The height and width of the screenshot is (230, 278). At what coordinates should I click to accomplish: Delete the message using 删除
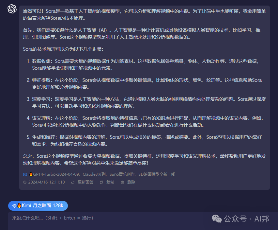click(131, 182)
